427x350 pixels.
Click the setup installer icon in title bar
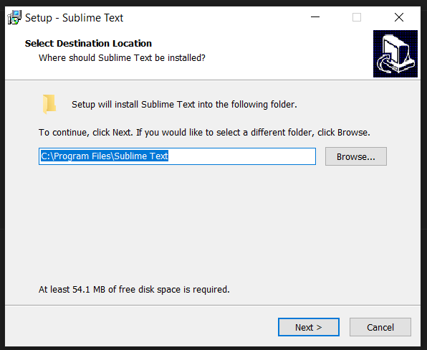[14, 17]
